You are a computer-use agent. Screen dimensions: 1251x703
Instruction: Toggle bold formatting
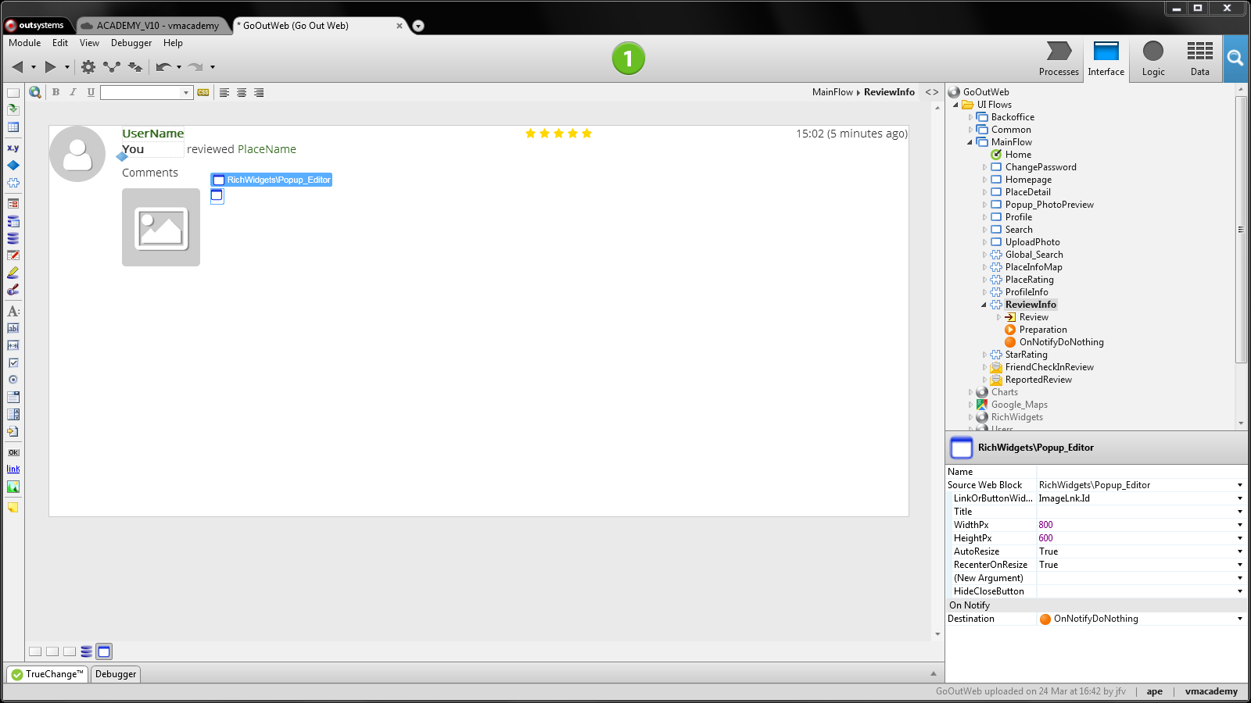coord(56,92)
